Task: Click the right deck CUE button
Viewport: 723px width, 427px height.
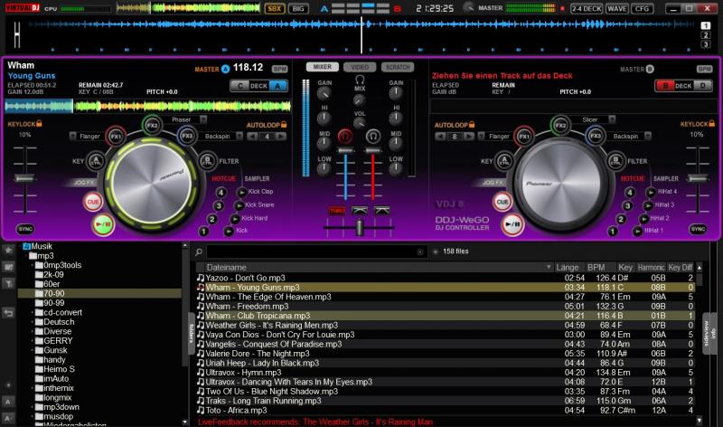Action: coord(502,202)
